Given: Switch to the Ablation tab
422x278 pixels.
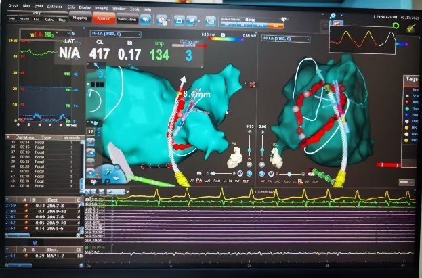Looking at the screenshot, I should (x=104, y=20).
